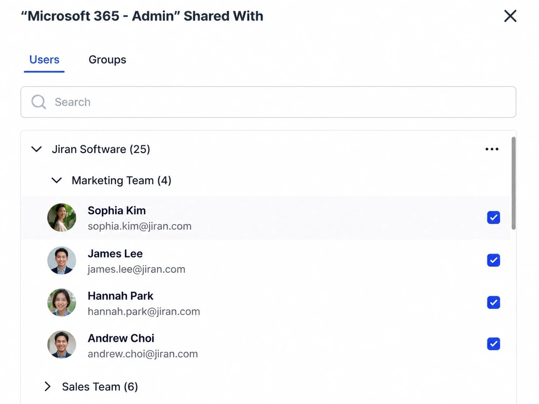Close the Shared With dialog
This screenshot has height=404, width=539.
coord(510,16)
